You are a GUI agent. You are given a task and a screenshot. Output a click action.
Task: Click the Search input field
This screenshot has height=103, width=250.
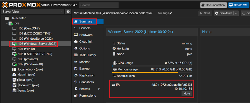(99, 5)
